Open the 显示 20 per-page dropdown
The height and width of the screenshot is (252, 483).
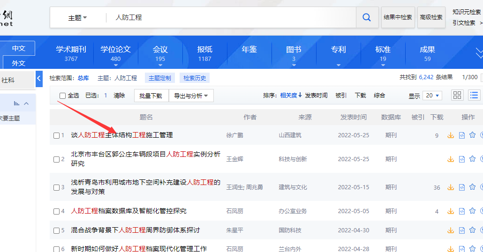point(432,96)
